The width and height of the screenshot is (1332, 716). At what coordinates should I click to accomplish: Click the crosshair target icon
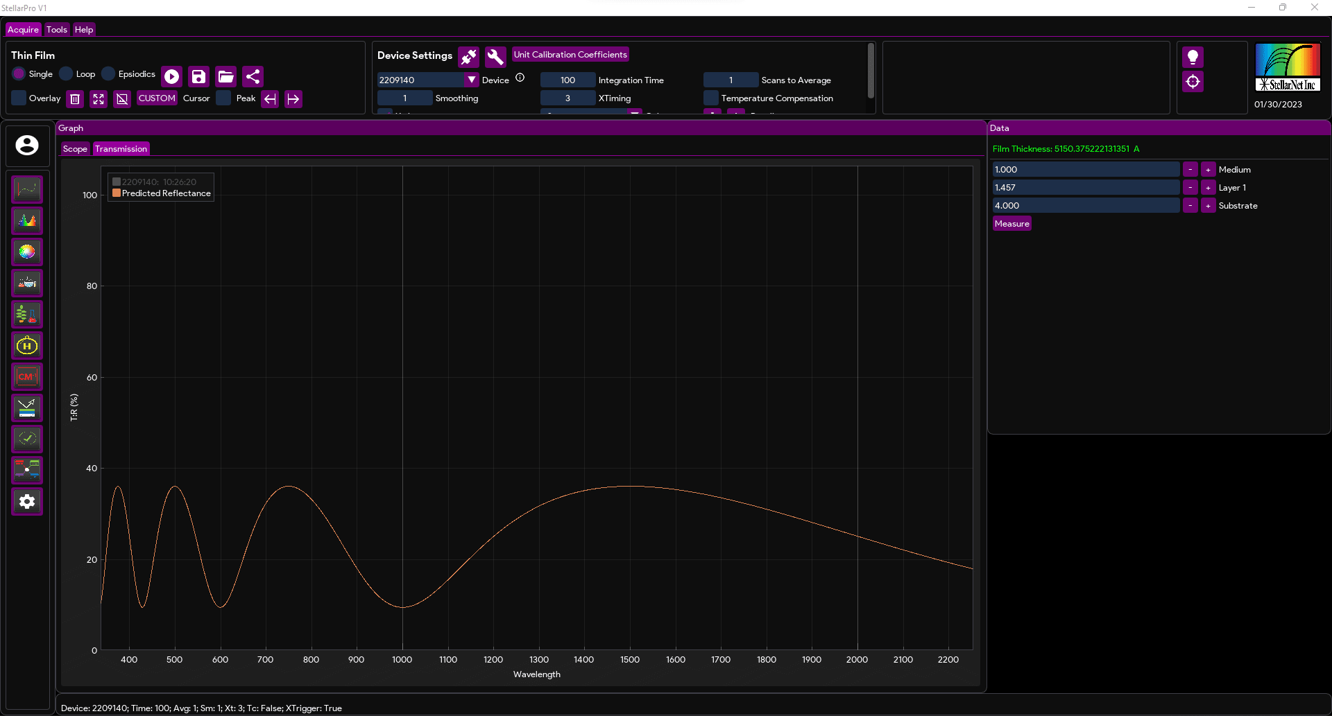tap(1193, 82)
